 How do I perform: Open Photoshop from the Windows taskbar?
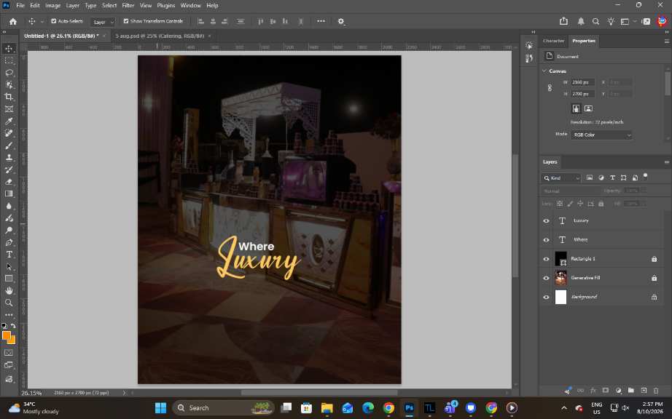tap(409, 408)
